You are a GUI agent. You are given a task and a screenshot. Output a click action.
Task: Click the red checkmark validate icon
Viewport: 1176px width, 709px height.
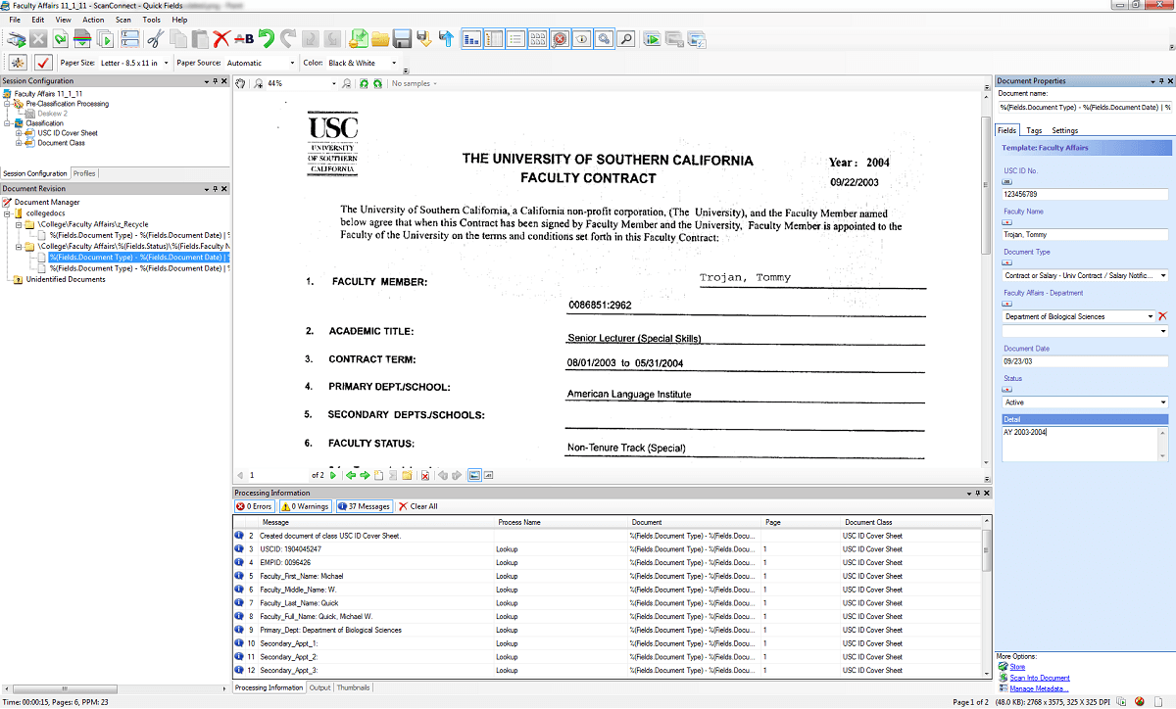43,63
